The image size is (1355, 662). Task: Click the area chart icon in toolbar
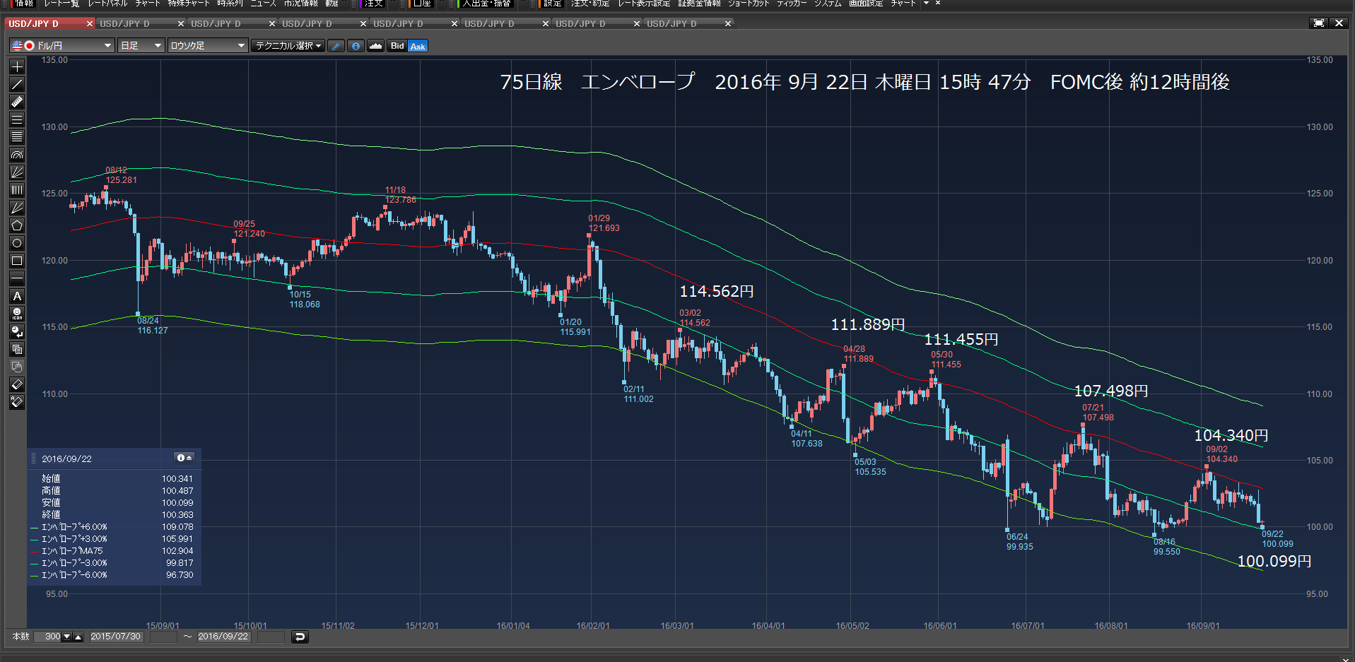[375, 46]
